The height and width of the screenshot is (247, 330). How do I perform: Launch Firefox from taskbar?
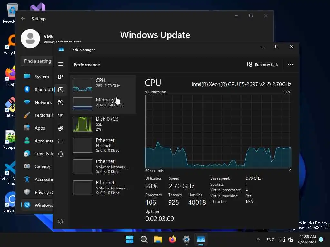tap(172, 239)
